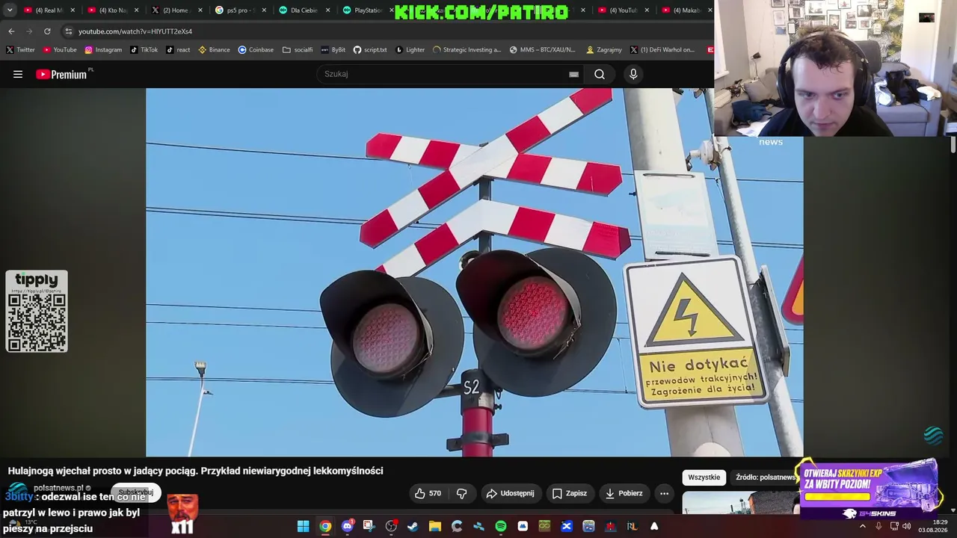Dislike the video
The image size is (957, 538).
tap(462, 493)
